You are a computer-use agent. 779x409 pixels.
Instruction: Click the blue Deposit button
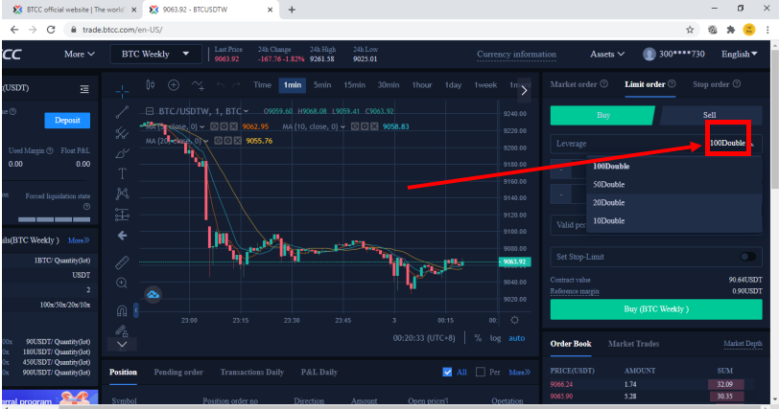67,120
